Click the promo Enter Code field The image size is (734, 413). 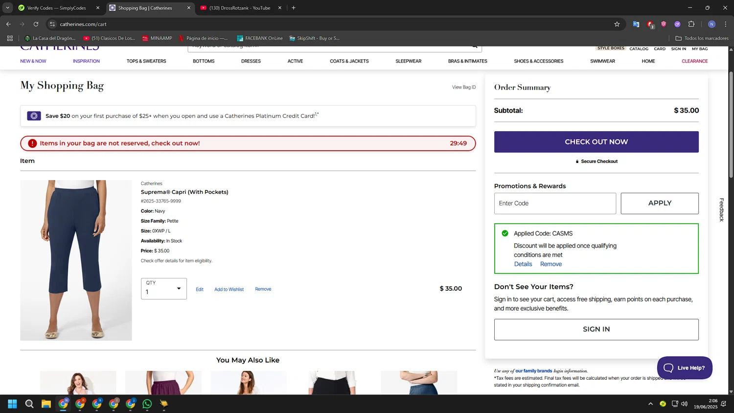coord(555,203)
